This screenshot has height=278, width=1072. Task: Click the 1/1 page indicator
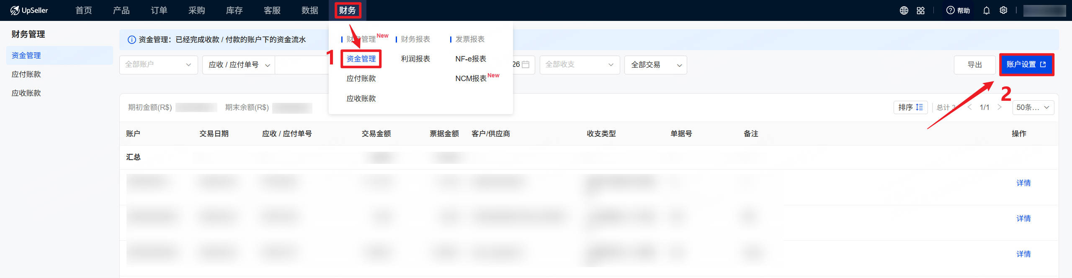tap(984, 107)
